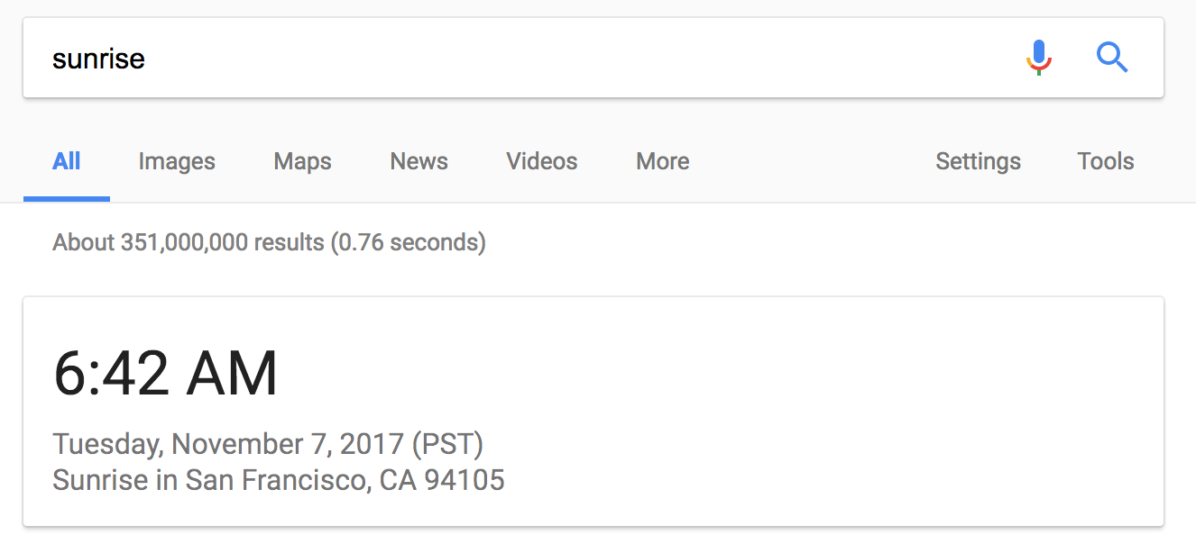1196x553 pixels.
Task: Click the Sunrise in San Francisco line
Action: (279, 480)
